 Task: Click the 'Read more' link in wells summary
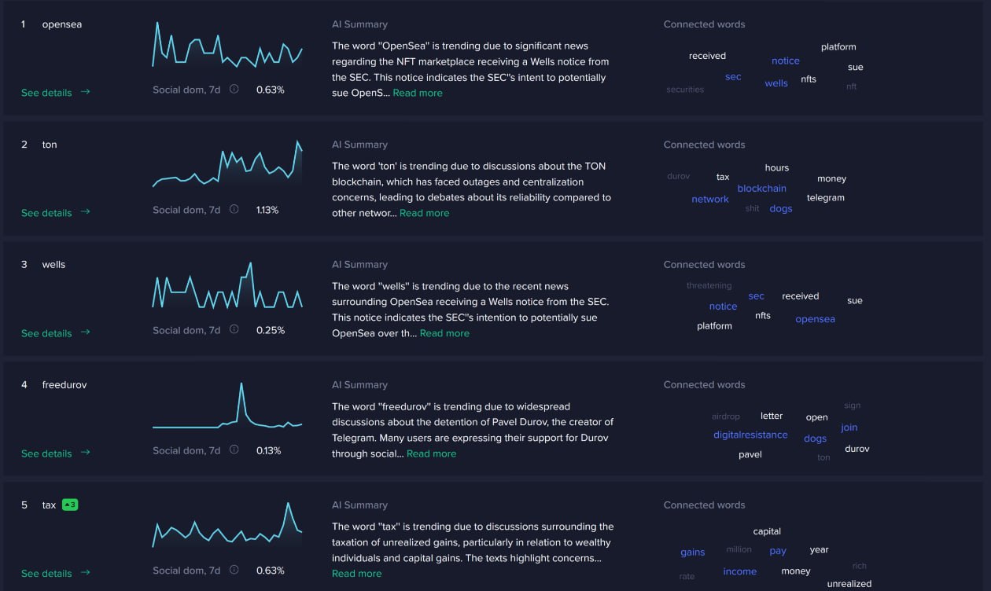coord(444,333)
